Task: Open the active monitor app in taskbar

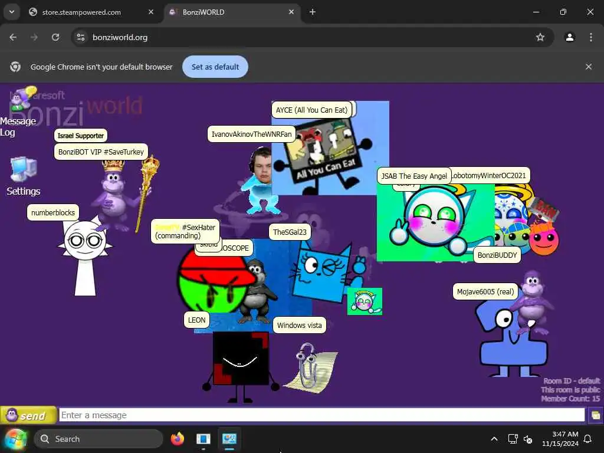Action: (x=229, y=439)
